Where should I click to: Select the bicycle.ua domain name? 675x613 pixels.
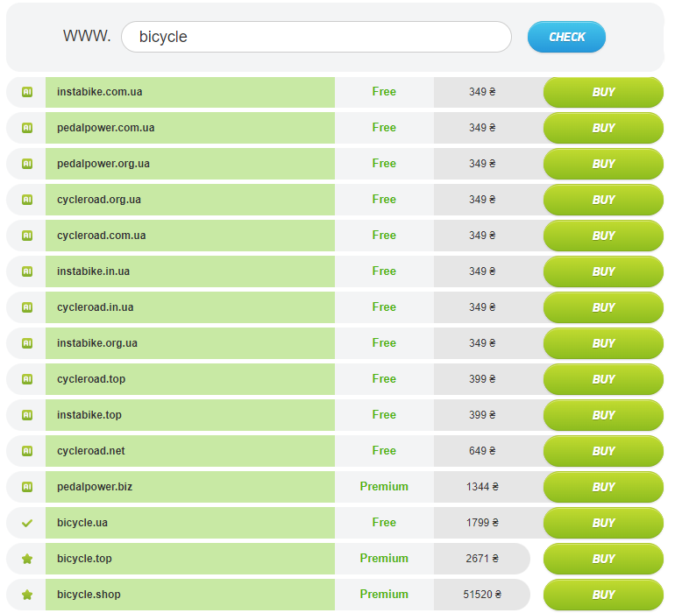tap(82, 523)
